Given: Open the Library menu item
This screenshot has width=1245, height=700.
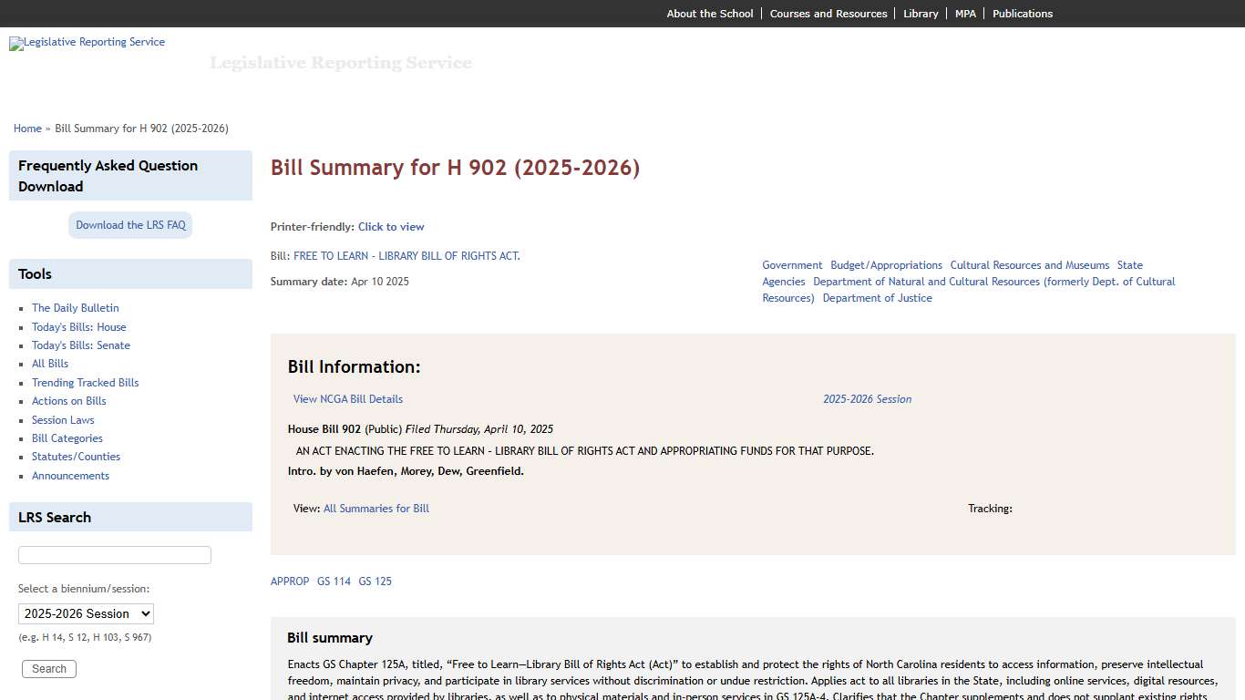Looking at the screenshot, I should 921,13.
